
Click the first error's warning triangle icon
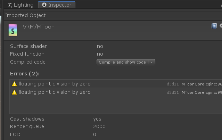tap(14, 84)
